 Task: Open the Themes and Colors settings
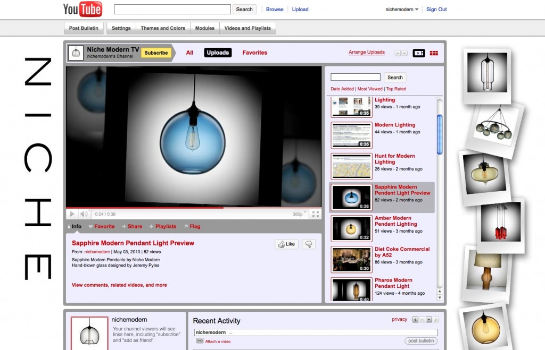point(163,28)
